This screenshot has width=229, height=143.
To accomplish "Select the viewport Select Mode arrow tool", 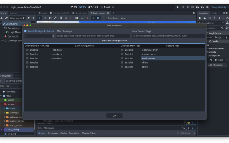I will tap(39, 18).
